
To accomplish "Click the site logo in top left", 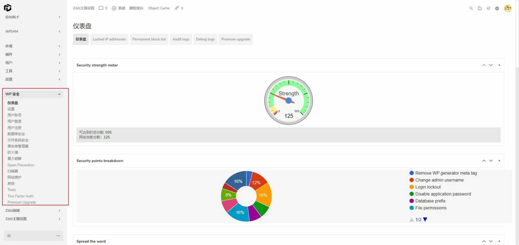I will (8, 8).
